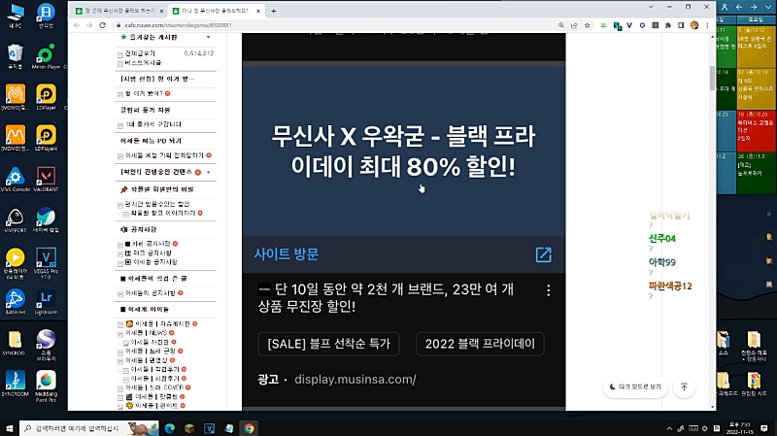777x436 pixels.
Task: Open the Chrome three-dot menu
Action: (707, 25)
